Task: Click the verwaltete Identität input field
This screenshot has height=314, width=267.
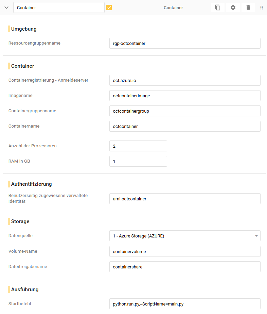Action: tap(185, 199)
